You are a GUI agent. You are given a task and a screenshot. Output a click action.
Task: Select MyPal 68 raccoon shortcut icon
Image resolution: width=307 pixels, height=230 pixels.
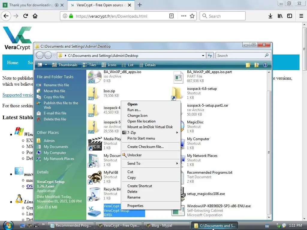coord(95,177)
